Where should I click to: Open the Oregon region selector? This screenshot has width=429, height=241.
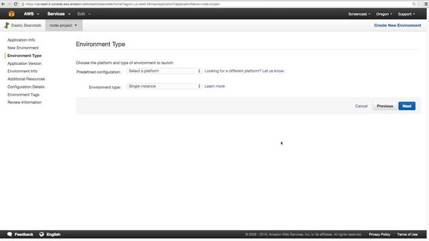(x=384, y=14)
